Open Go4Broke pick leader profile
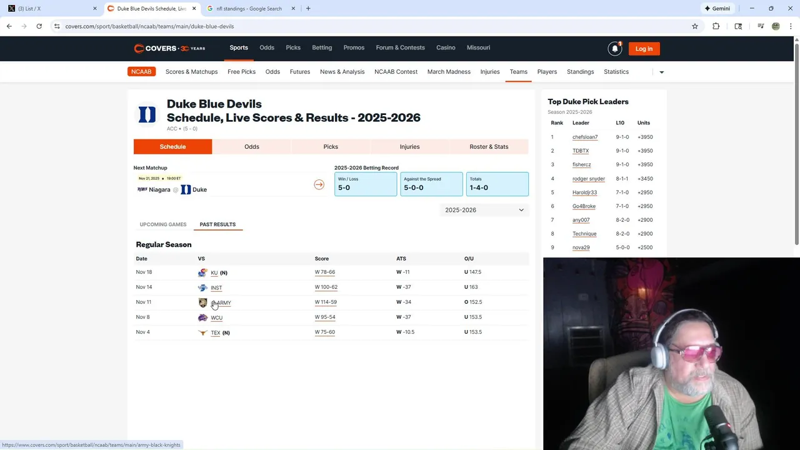This screenshot has height=450, width=800. point(584,206)
